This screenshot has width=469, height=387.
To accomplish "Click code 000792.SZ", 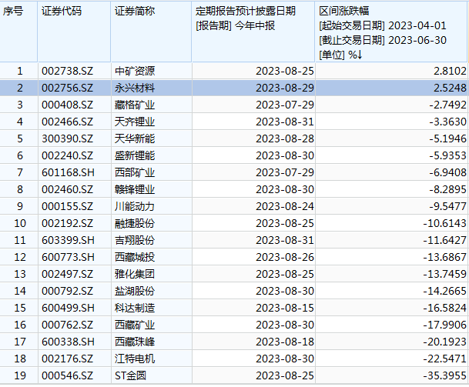I will tap(68, 291).
